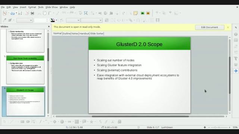Viewport: 239px width, 134px height.
Task: Click the yellow note icon in toolbar
Action: click(136, 13)
